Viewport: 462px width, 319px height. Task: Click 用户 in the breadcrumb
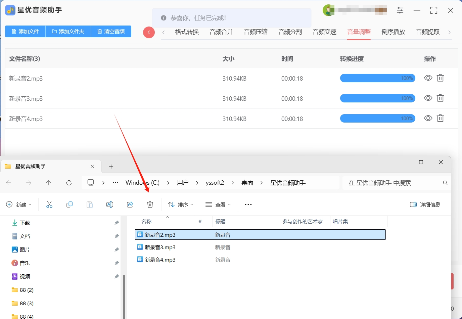[183, 183]
